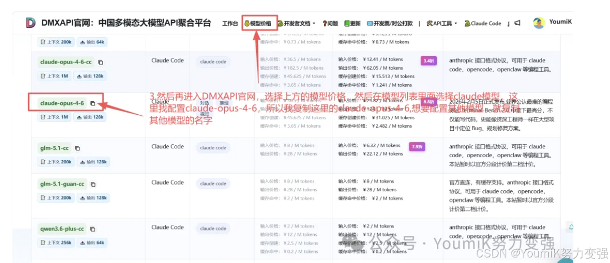Click Claude Code type in qwen3.6-plus-cc row
The width and height of the screenshot is (610, 263).
168,227
